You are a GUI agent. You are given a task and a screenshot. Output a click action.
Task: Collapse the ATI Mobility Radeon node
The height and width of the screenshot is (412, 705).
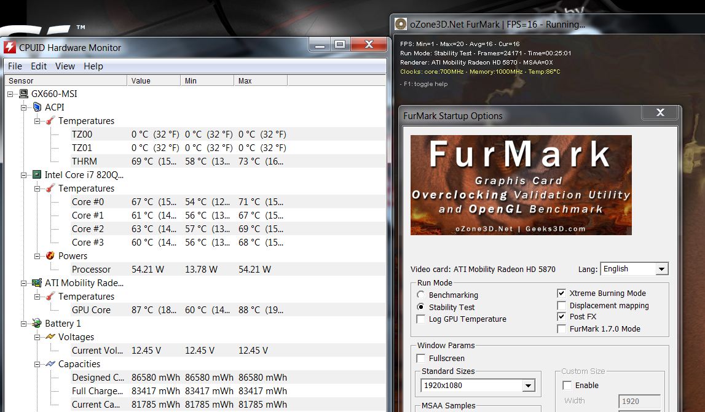point(23,283)
